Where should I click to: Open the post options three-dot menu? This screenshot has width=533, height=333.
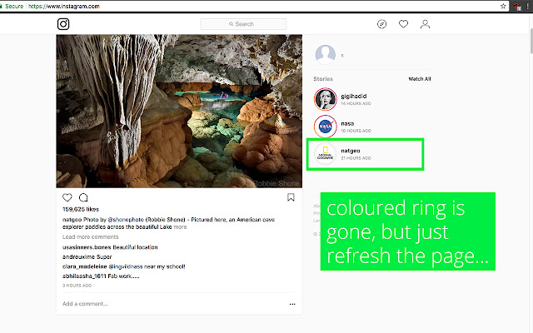point(292,304)
